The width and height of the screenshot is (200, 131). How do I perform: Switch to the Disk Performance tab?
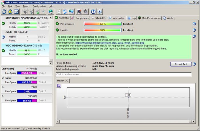click(149, 18)
